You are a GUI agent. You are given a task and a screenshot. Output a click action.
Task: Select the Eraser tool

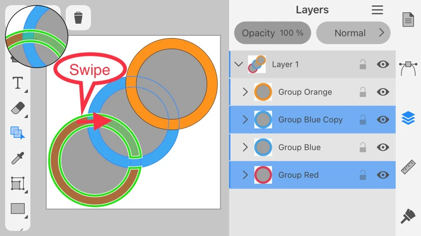pyautogui.click(x=18, y=107)
